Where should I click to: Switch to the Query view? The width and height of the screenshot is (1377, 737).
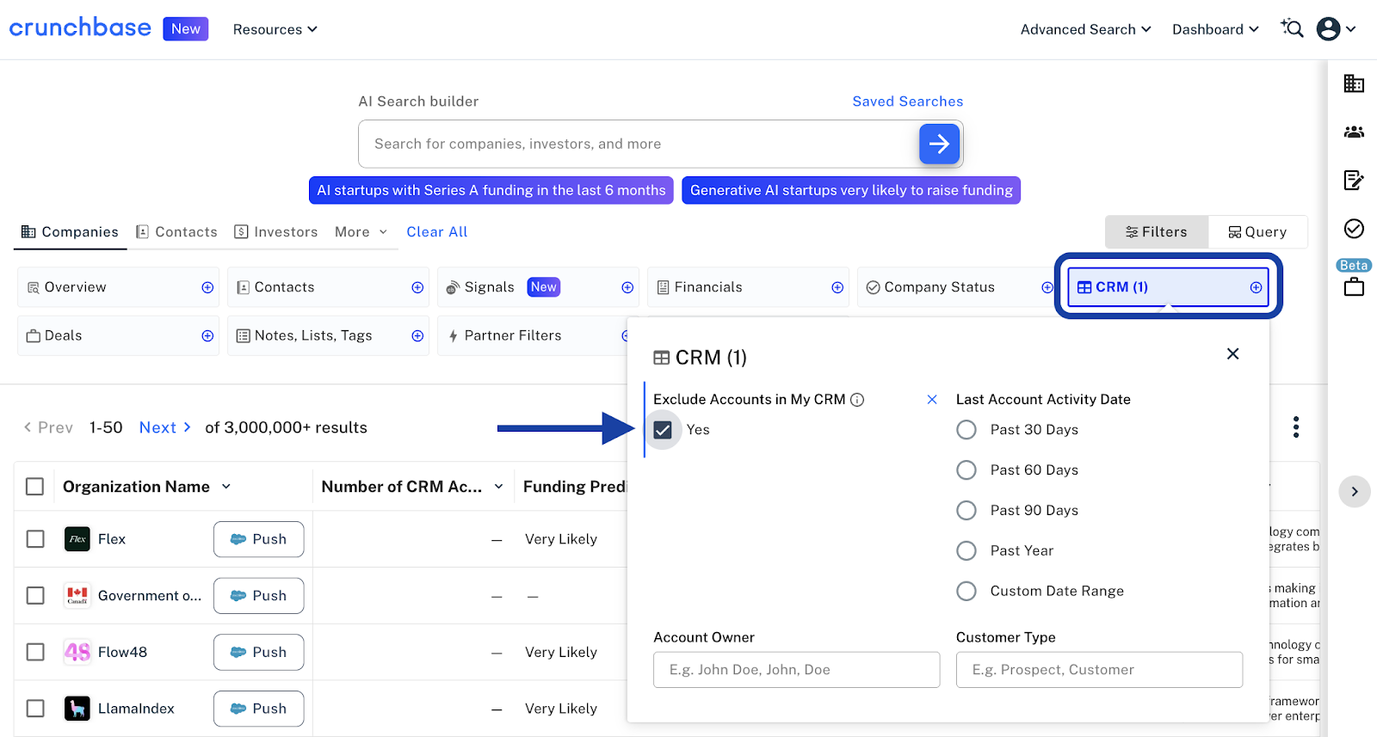coord(1257,232)
